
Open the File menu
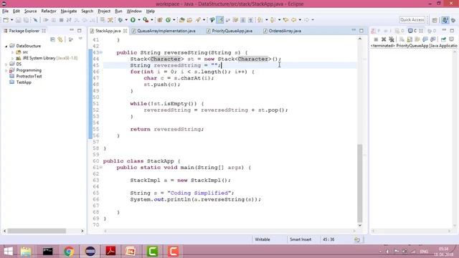pyautogui.click(x=5, y=11)
